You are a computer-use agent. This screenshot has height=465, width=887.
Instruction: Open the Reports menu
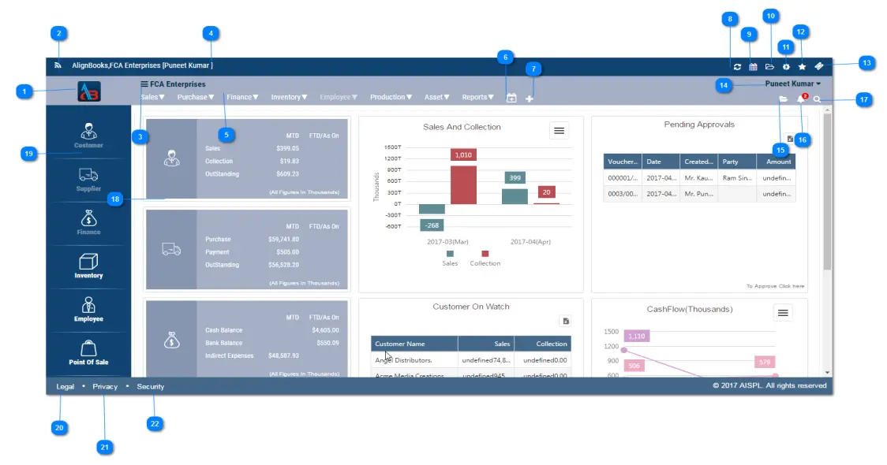[478, 97]
